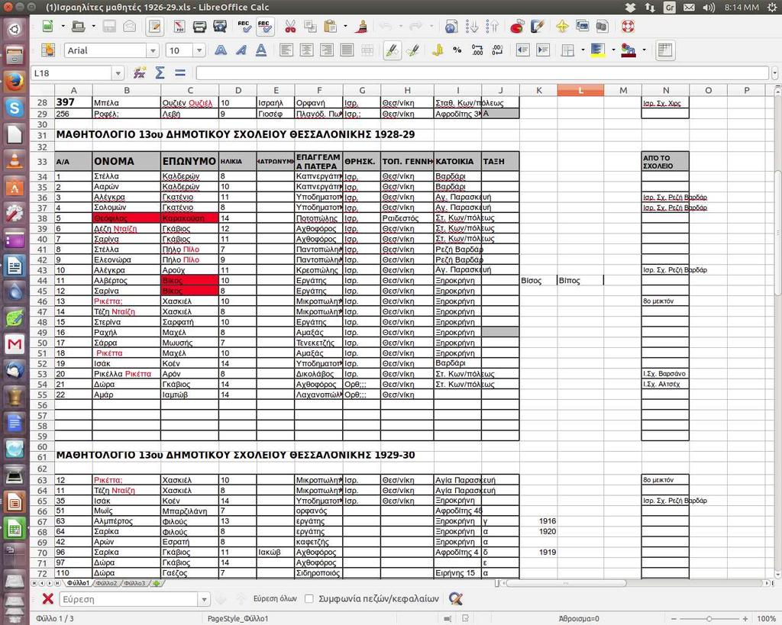Viewport: 782px width, 625px height.
Task: Align cell text left
Action: (x=286, y=50)
